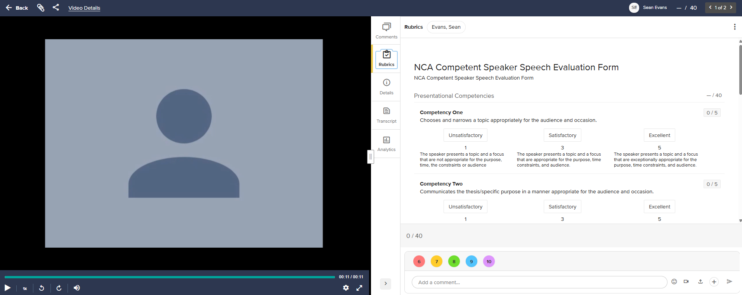Open the rubric more options menu
Image resolution: width=742 pixels, height=295 pixels.
coord(735,27)
